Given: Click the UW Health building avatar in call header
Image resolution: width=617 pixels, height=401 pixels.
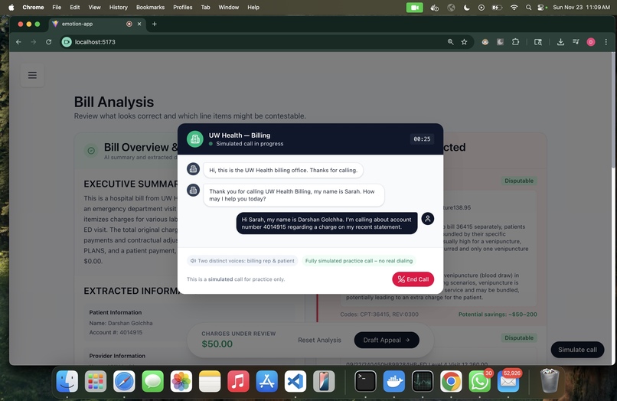Looking at the screenshot, I should 194,139.
